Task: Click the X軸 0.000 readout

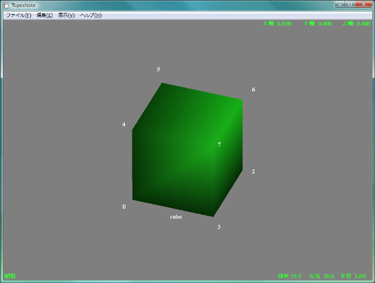Action: 277,23
